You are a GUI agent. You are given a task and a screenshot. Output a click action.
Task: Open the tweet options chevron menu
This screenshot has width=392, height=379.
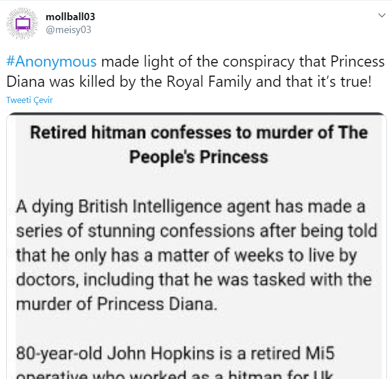382,16
